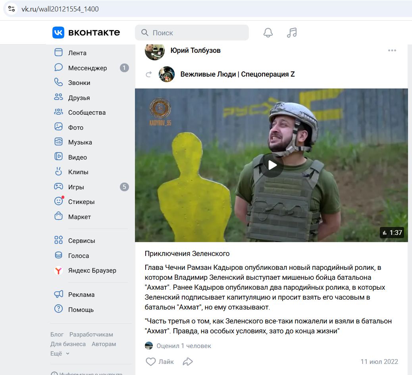Click the Фото picture icon
412x375 pixels.
(x=58, y=127)
